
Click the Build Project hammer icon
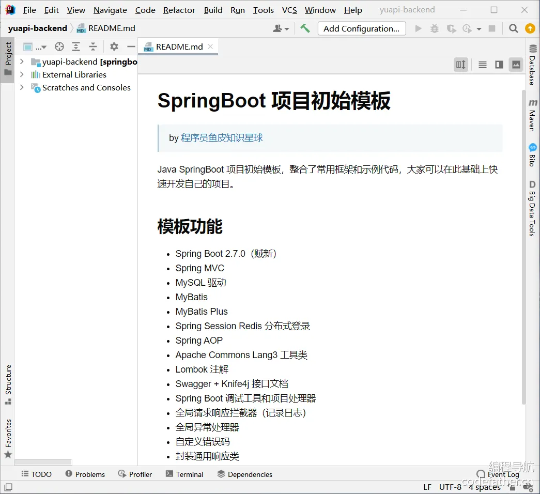(305, 28)
